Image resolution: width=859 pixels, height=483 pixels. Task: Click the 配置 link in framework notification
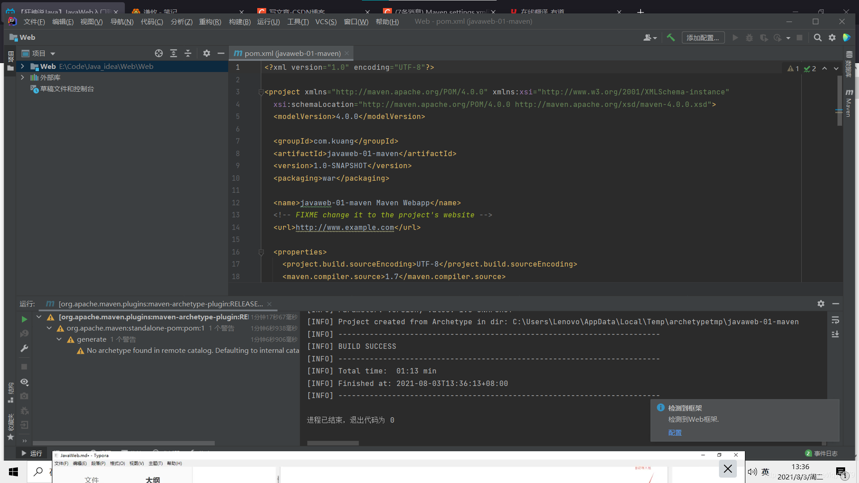pos(675,432)
